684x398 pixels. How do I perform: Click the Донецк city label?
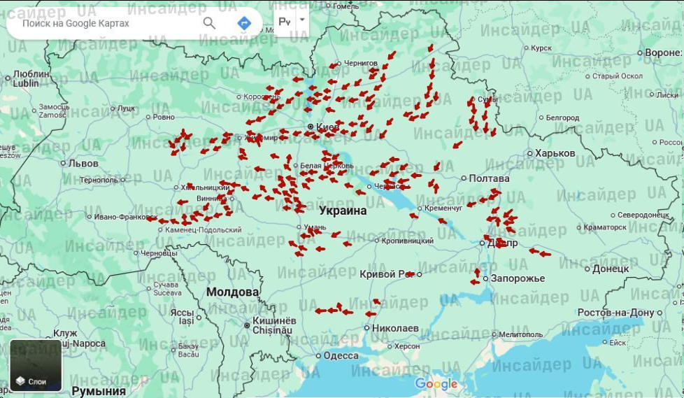pyautogui.click(x=611, y=269)
